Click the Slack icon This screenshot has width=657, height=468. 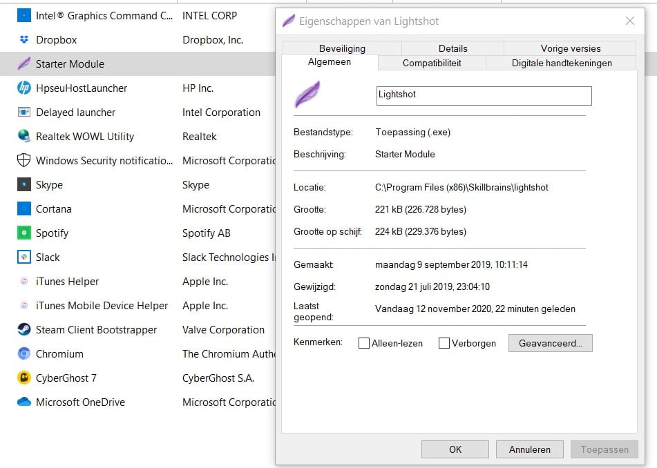(x=24, y=257)
